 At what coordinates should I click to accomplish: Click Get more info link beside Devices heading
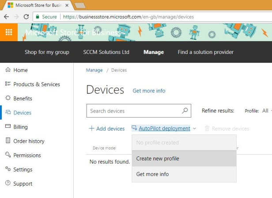click(149, 91)
